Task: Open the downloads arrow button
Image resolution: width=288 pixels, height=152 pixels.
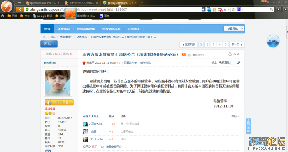Action: pyautogui.click(x=286, y=9)
